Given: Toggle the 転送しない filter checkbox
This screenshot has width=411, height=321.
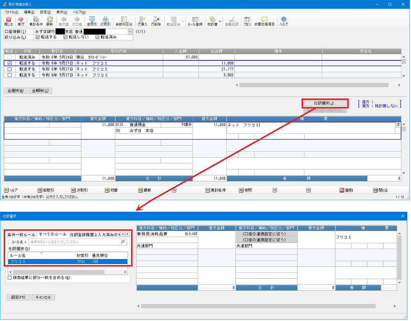Looking at the screenshot, I should click(x=65, y=37).
